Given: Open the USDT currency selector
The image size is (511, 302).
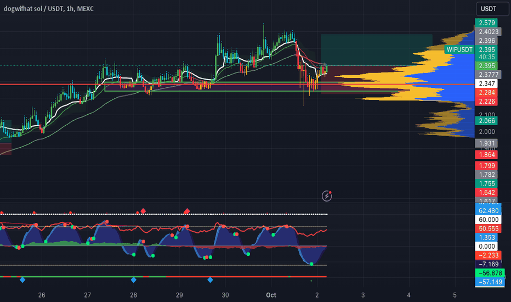Looking at the screenshot, I should [492, 9].
